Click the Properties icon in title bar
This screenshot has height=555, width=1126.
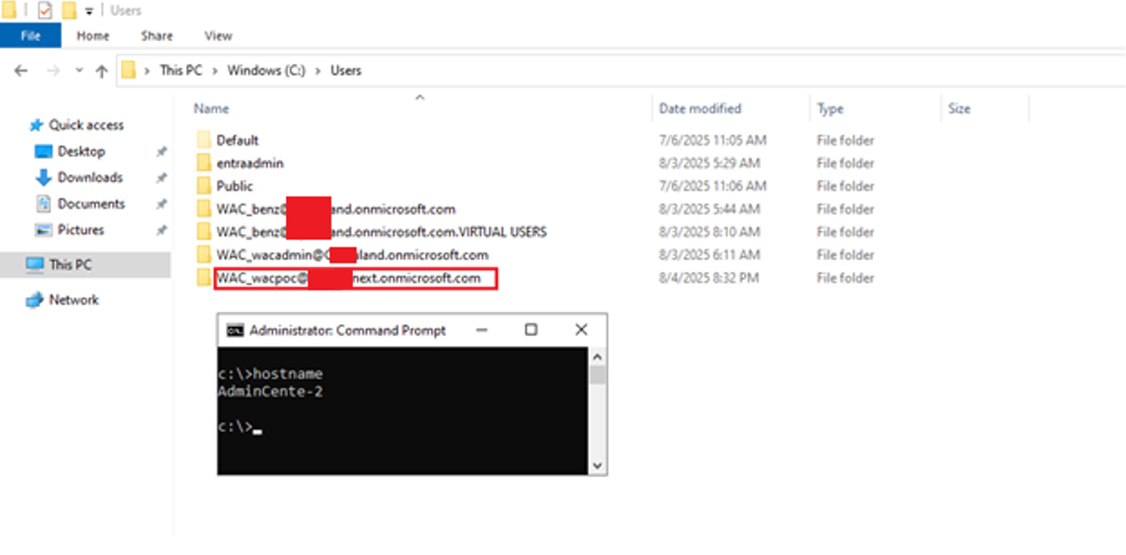(45, 10)
